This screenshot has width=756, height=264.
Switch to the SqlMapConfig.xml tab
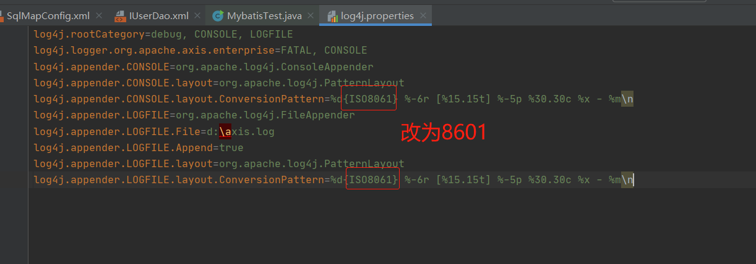tap(48, 15)
